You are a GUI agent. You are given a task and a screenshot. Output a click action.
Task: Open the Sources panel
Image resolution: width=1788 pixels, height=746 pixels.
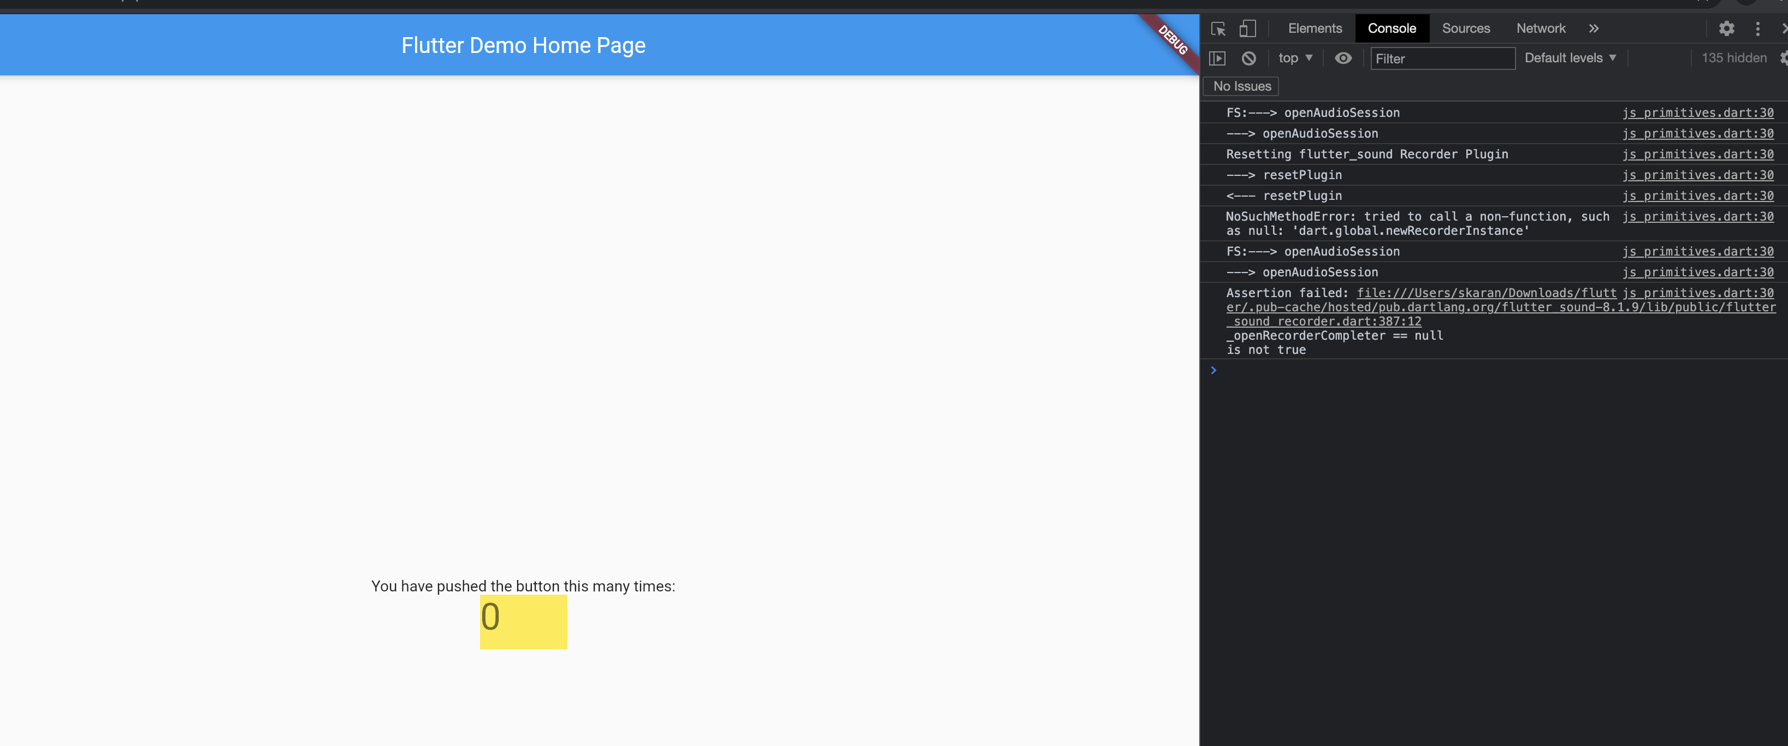pos(1466,28)
